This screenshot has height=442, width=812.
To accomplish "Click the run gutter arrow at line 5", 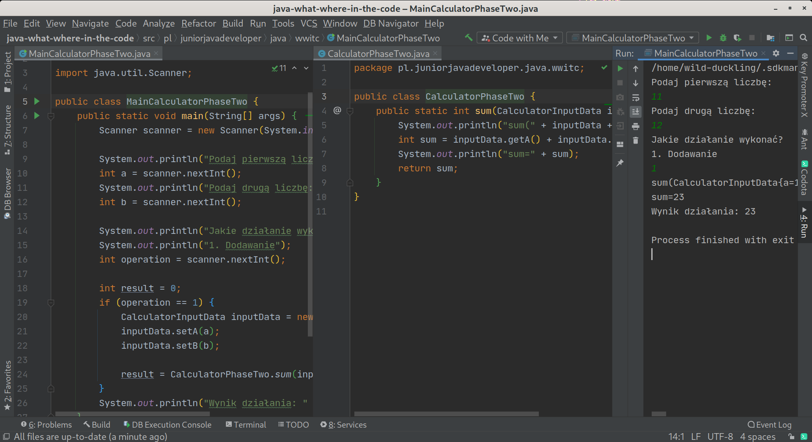I will pyautogui.click(x=37, y=101).
